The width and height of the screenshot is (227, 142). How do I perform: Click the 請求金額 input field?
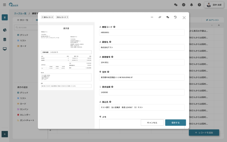point(142,92)
